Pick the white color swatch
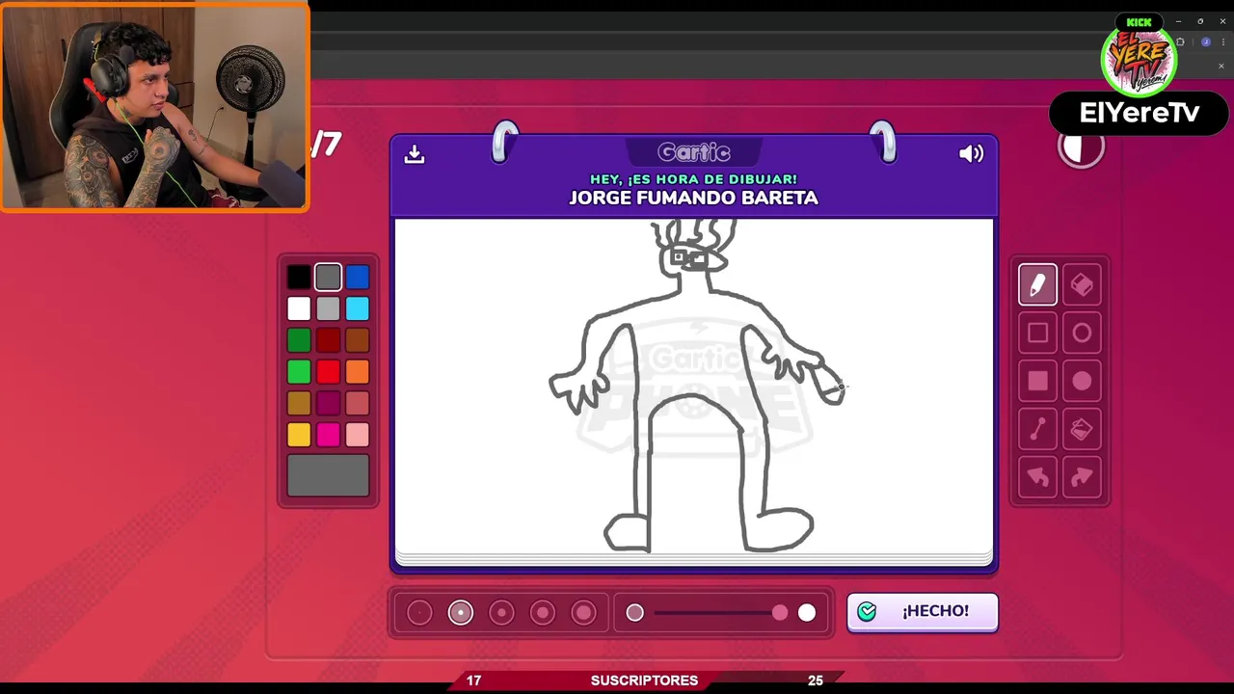The image size is (1234, 694). [299, 308]
